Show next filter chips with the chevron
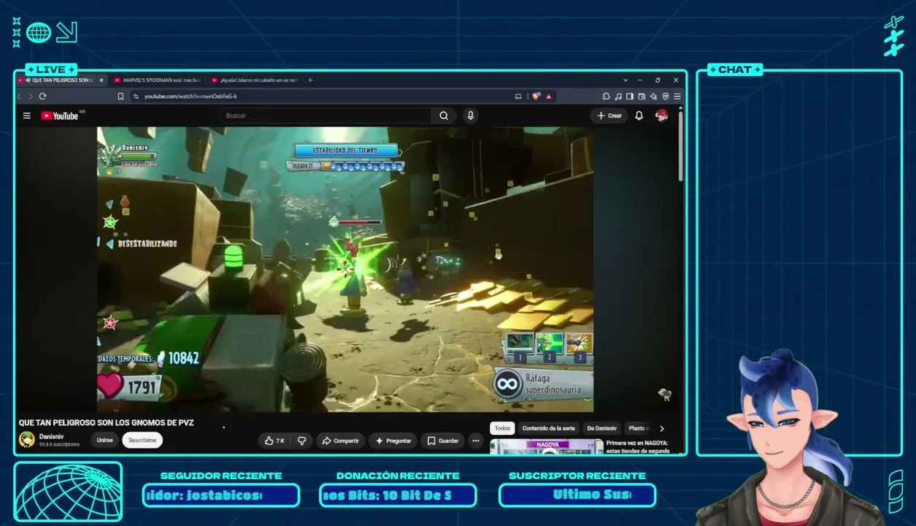The image size is (916, 526). pos(662,429)
